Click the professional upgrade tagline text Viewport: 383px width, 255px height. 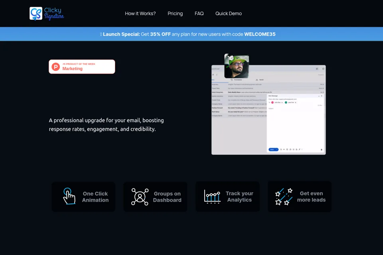coord(106,125)
